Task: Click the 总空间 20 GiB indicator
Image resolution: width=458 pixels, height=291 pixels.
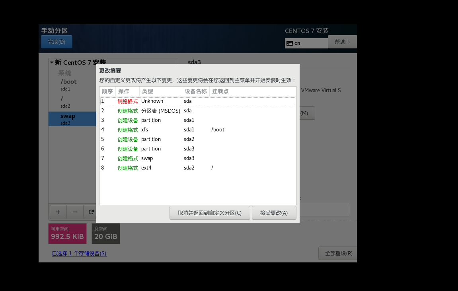Action: (x=106, y=233)
